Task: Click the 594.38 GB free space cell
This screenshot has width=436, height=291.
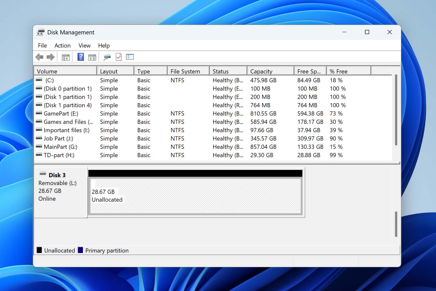Action: [x=310, y=113]
